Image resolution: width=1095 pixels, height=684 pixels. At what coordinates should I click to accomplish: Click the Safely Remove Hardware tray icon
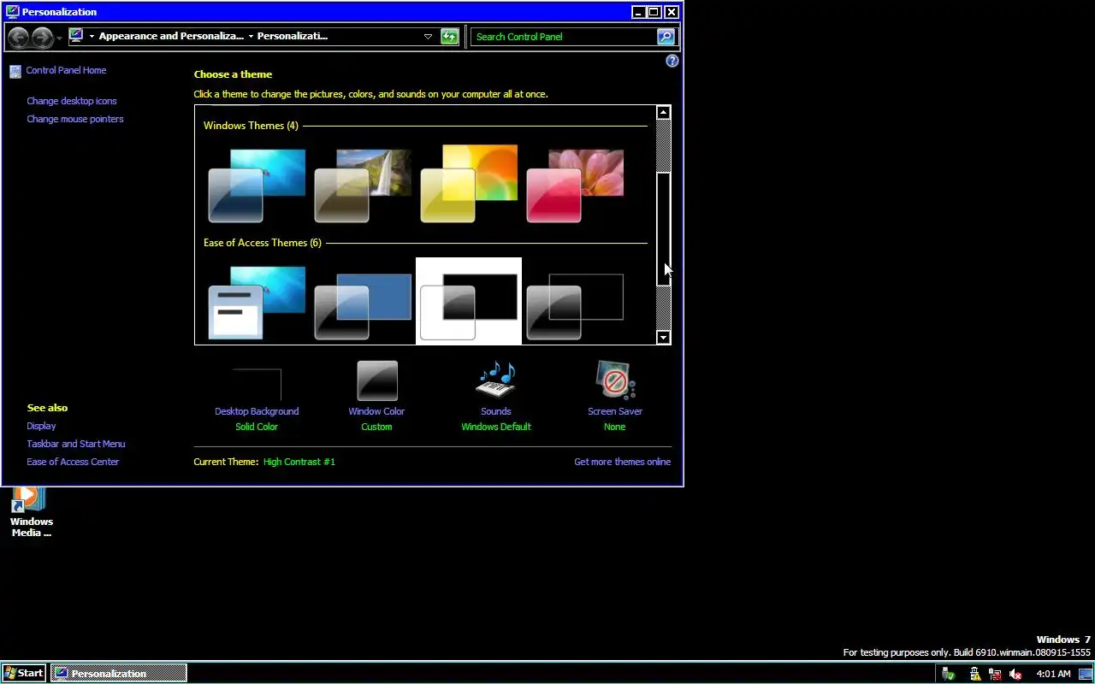coord(950,674)
